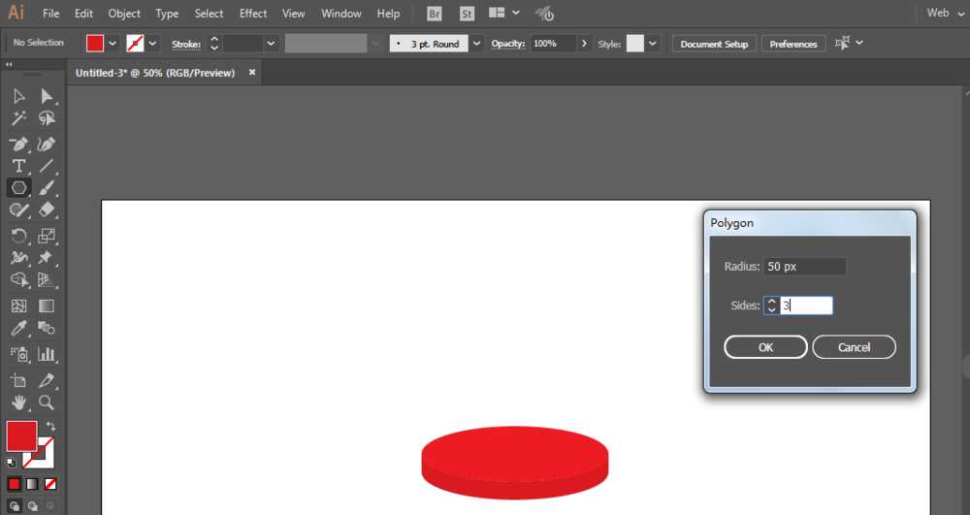Set fill to None in toolbox
The width and height of the screenshot is (970, 515).
tap(50, 483)
